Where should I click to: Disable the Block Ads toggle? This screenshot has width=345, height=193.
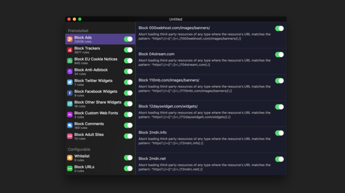[x=128, y=39]
